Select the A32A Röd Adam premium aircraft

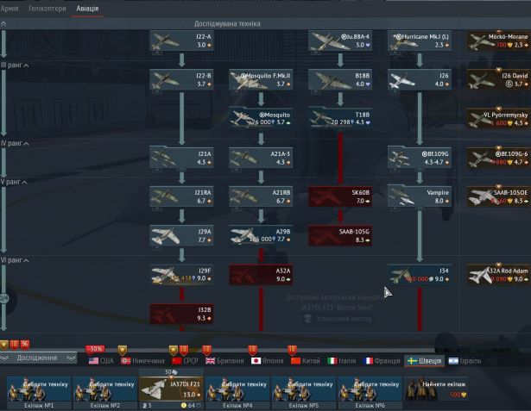(x=498, y=274)
